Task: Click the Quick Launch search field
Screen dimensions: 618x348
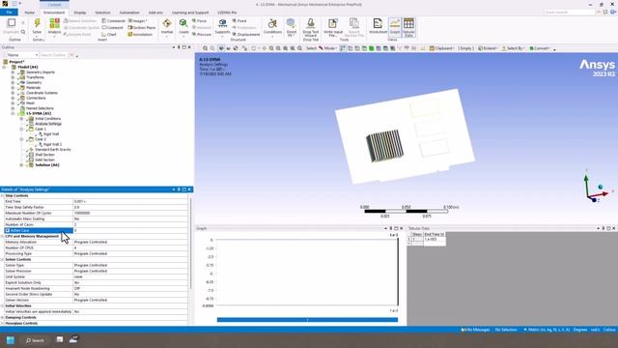Action: point(570,13)
